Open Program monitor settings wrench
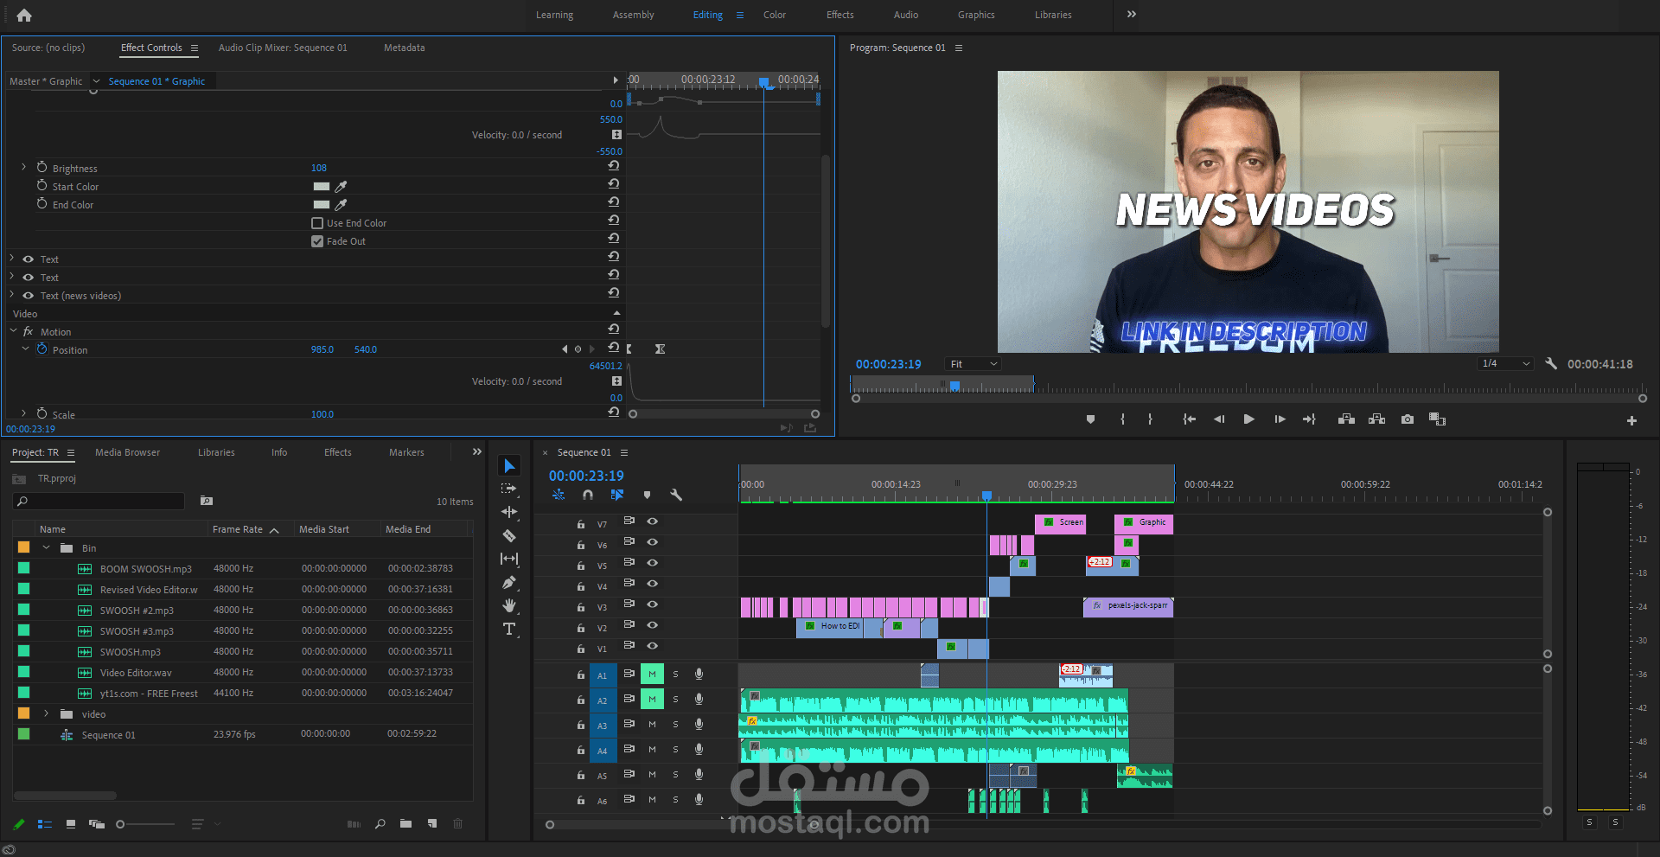 (x=1551, y=364)
